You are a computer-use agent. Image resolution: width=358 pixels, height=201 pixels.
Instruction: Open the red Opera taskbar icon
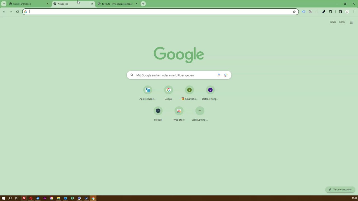(x=31, y=198)
